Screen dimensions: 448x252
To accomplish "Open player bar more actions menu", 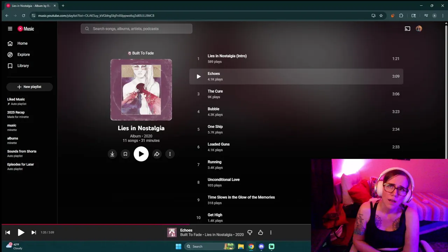I will tap(271, 232).
